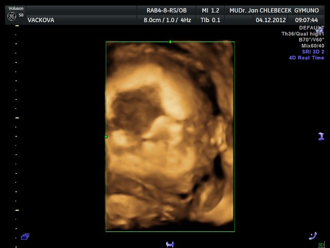Click the probe icon above the 3D label
This screenshot has width=330, height=248.
(312, 236)
